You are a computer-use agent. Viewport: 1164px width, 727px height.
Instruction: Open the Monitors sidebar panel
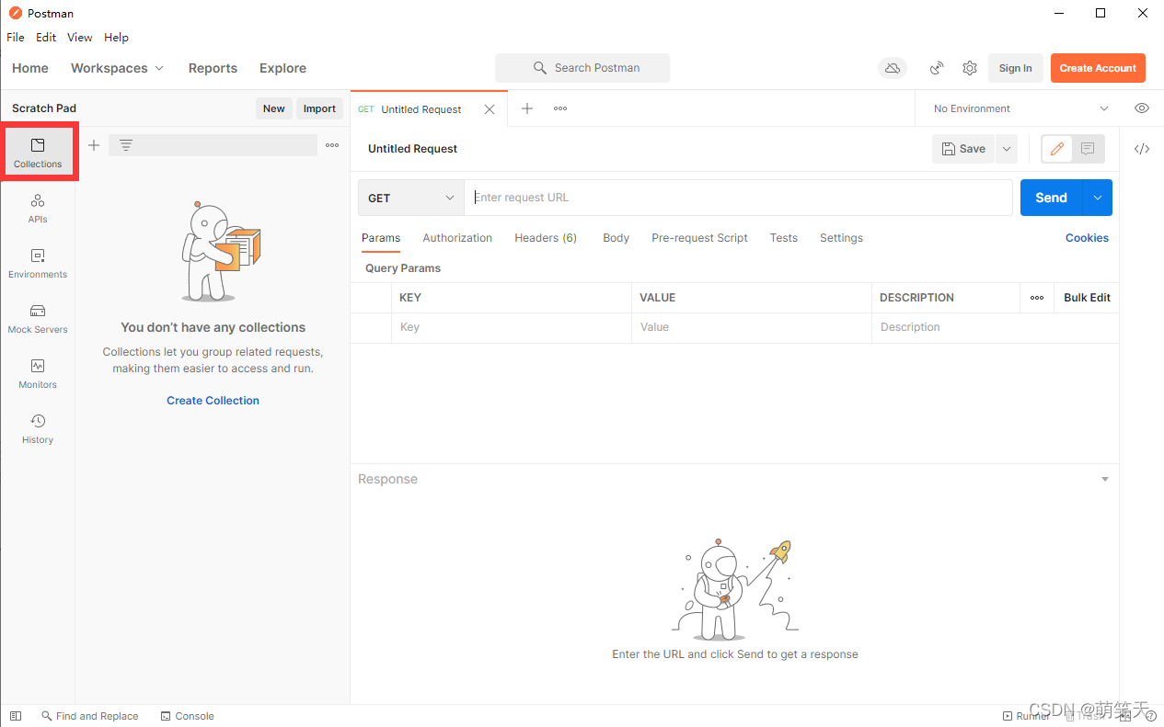(38, 373)
